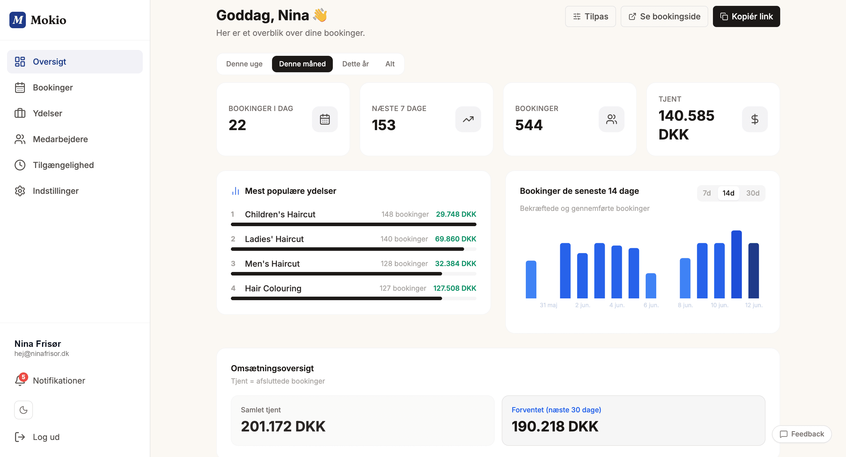Click the people icon in Bookinger card

click(612, 119)
